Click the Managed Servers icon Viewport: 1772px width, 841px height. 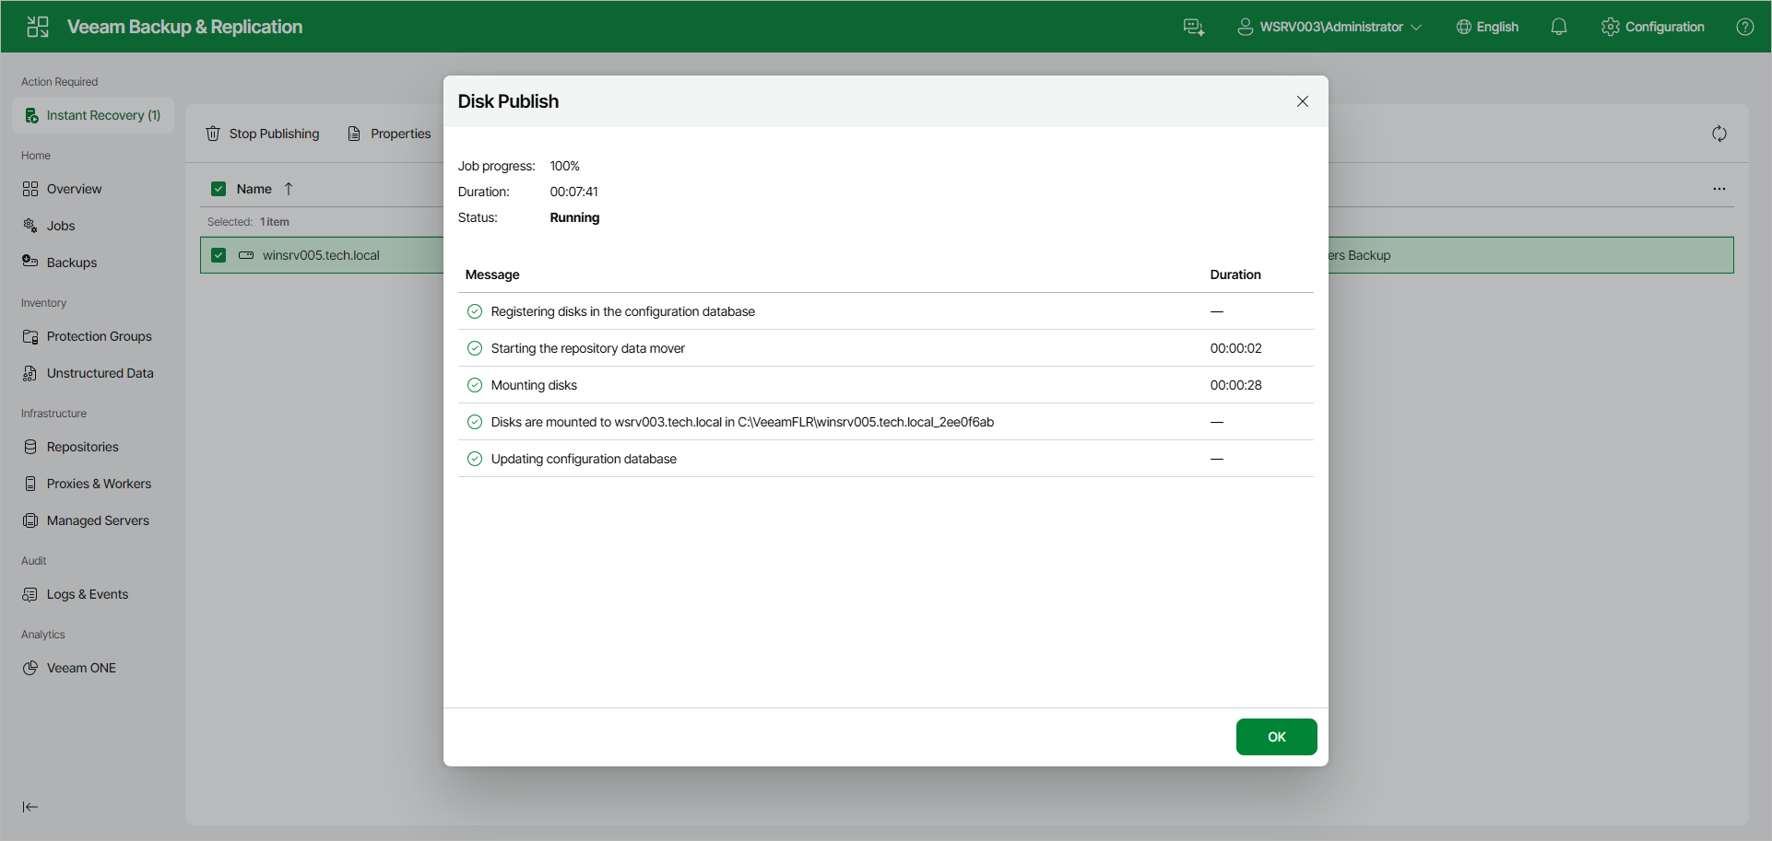[30, 520]
